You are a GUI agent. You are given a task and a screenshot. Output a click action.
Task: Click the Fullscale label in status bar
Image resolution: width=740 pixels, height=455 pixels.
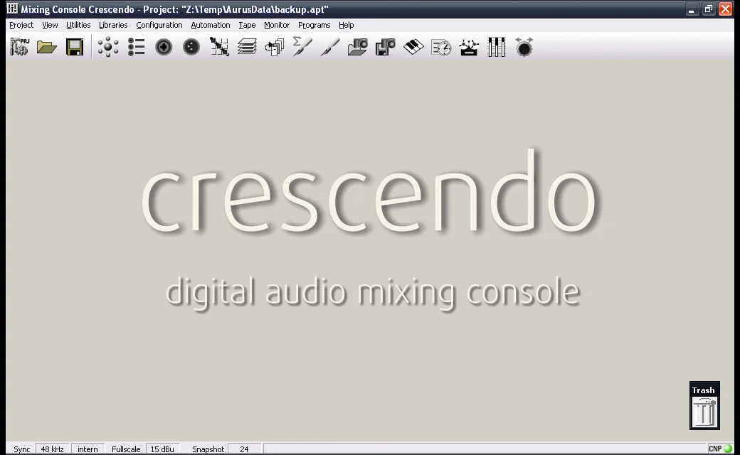(126, 449)
